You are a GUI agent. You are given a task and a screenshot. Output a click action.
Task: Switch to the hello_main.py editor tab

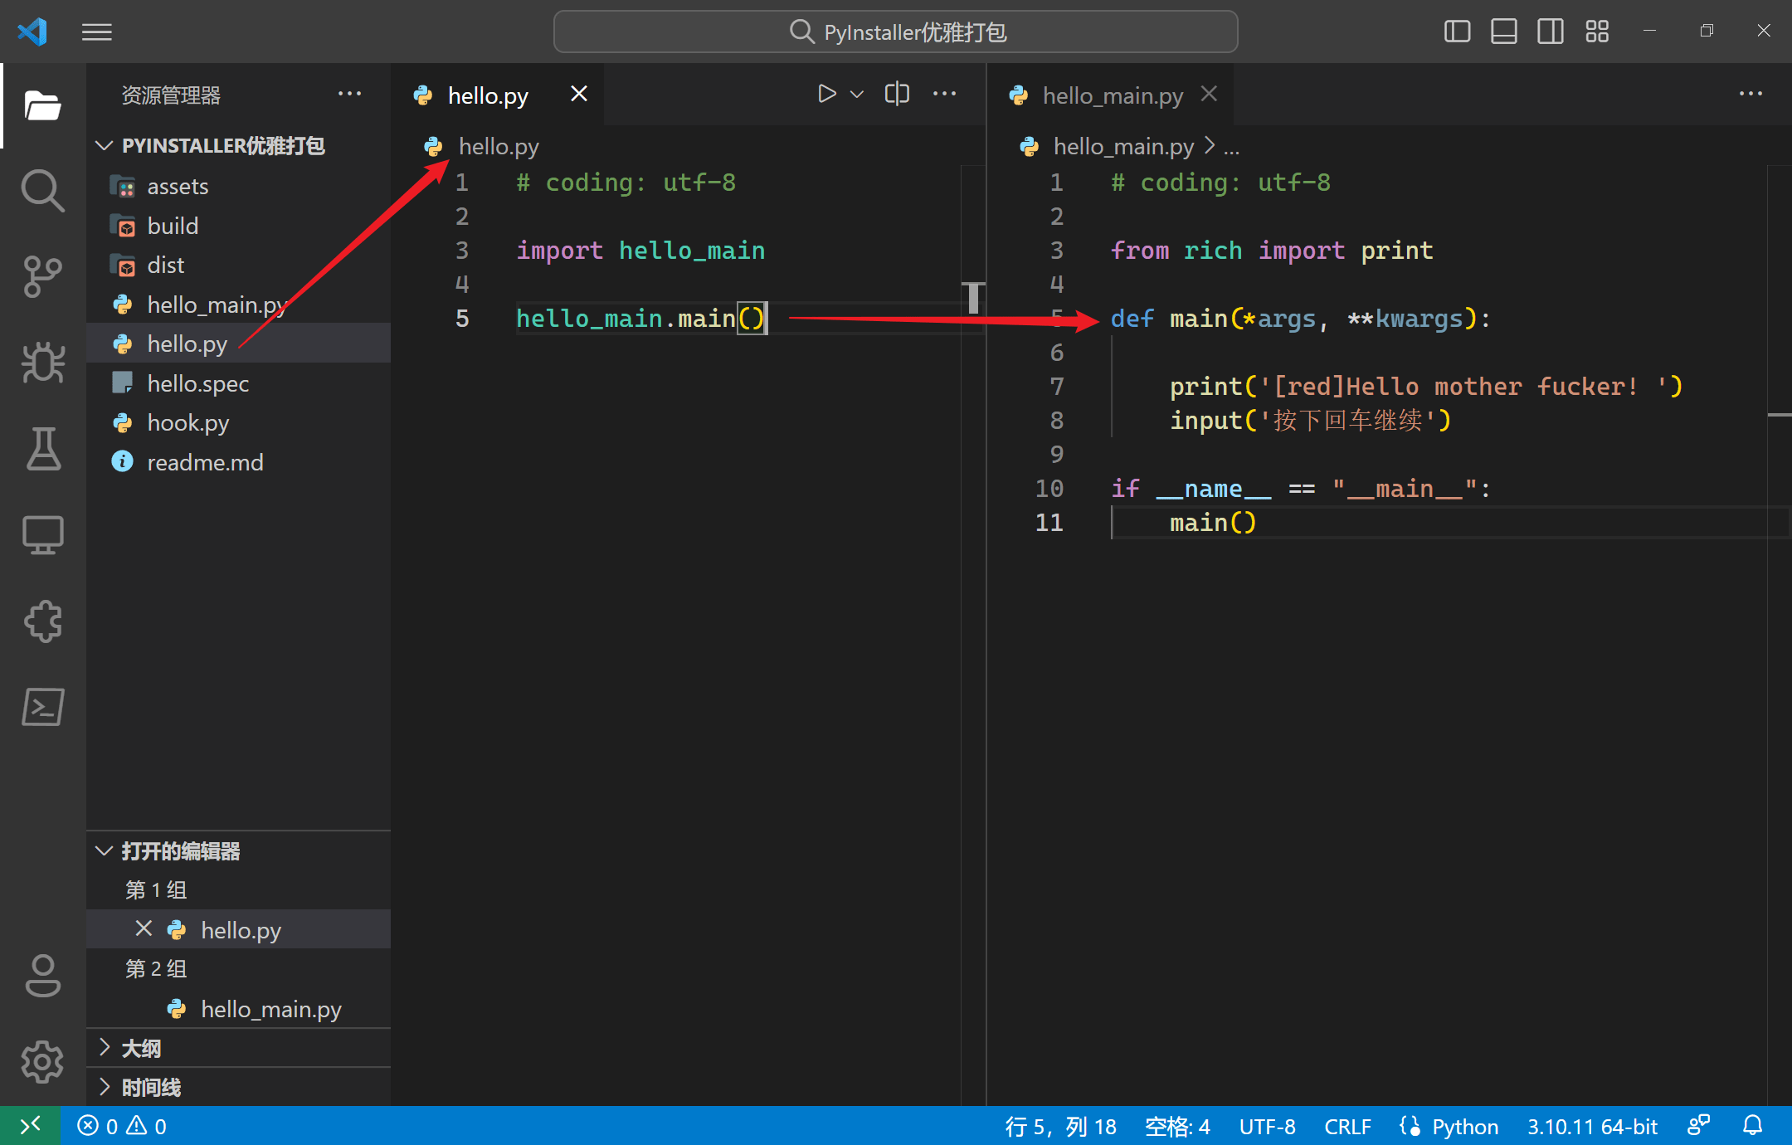point(1112,95)
